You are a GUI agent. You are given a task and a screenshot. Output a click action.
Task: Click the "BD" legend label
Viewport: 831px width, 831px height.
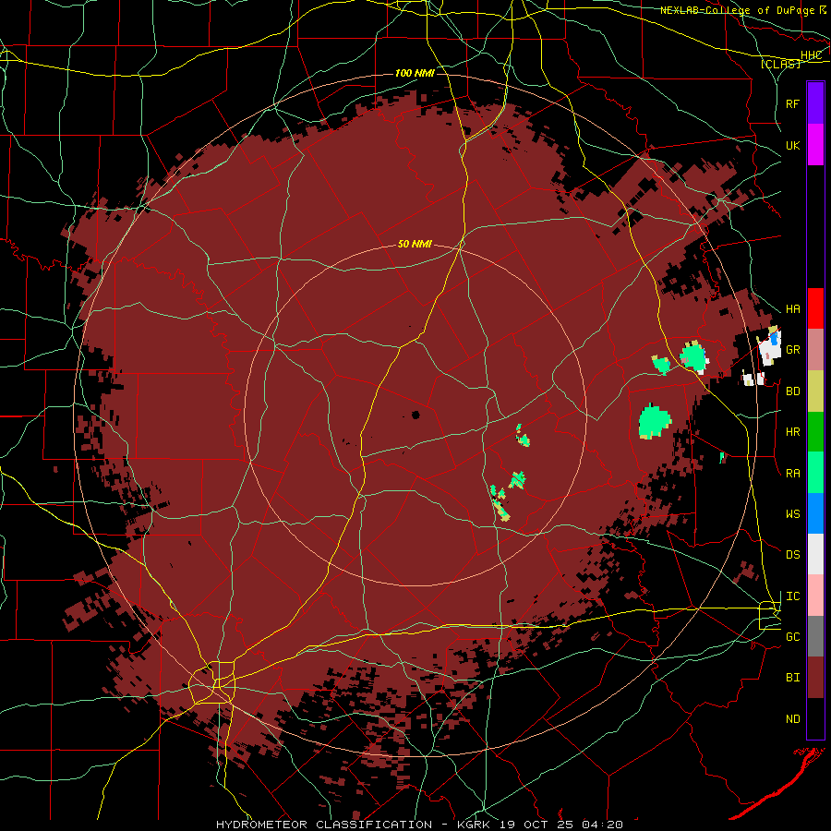pos(792,391)
